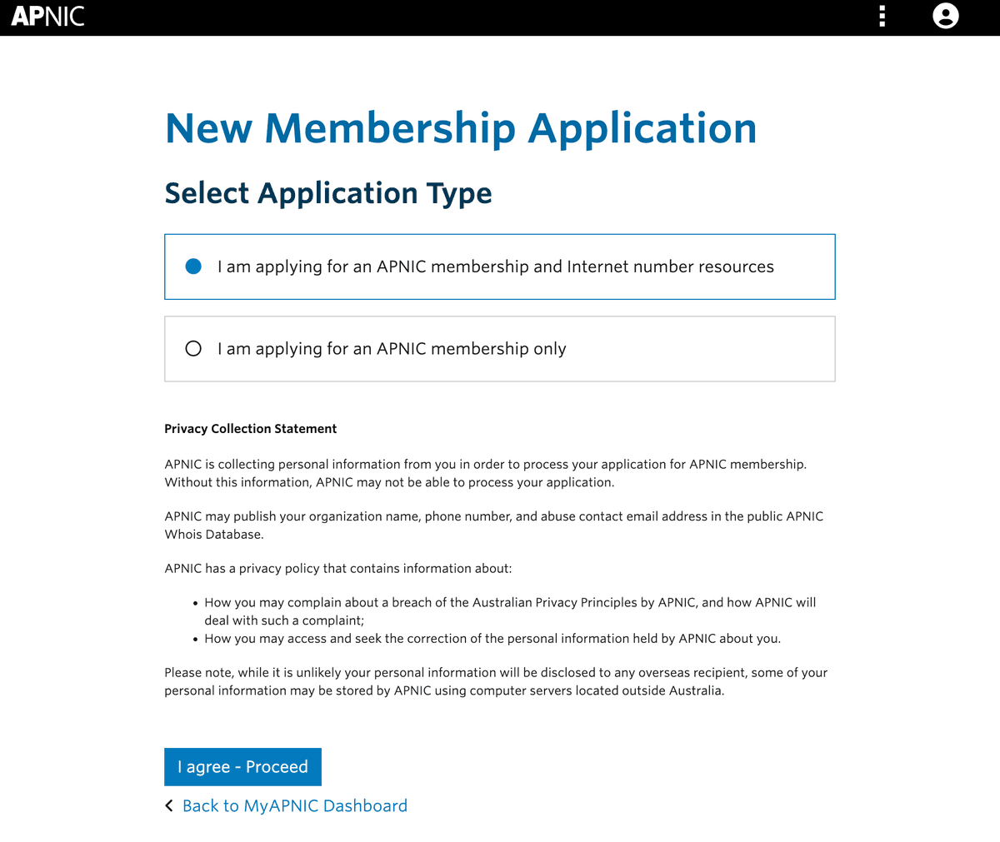Follow the 'Back to MyAPNIC Dashboard' link
Viewport: 1000px width, 842px height.
(294, 805)
